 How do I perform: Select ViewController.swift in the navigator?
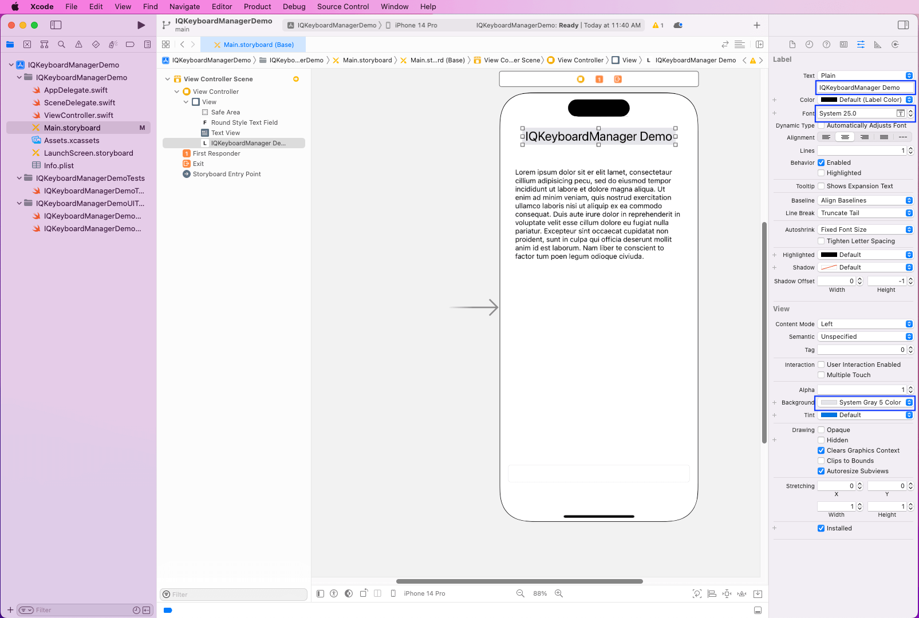click(78, 115)
